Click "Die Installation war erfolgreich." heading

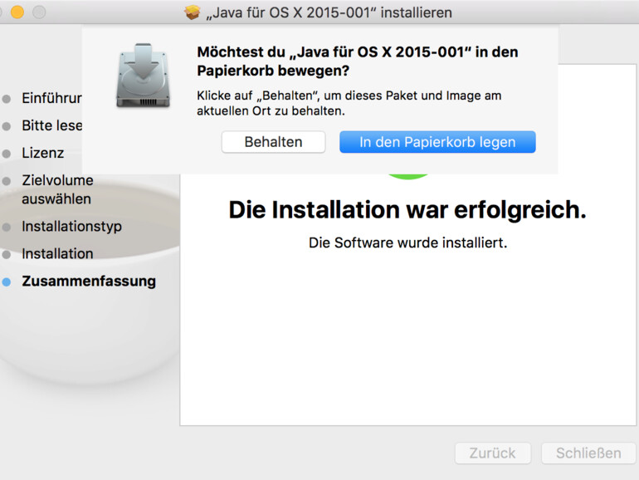pos(407,210)
